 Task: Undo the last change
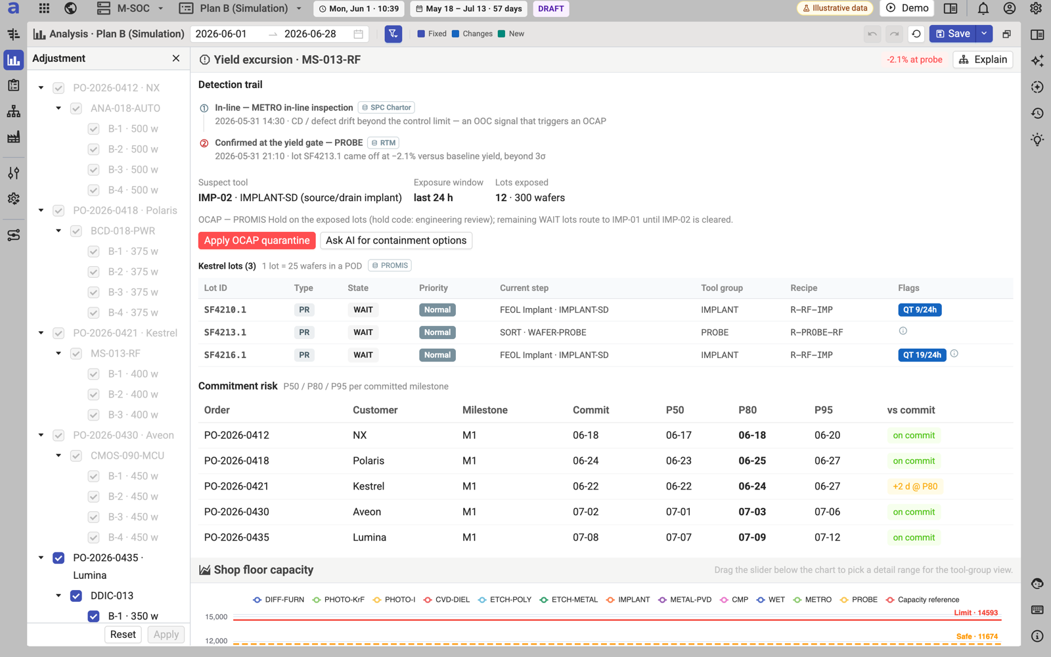click(872, 34)
